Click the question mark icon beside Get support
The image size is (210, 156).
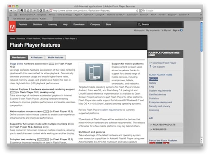click(x=150, y=67)
